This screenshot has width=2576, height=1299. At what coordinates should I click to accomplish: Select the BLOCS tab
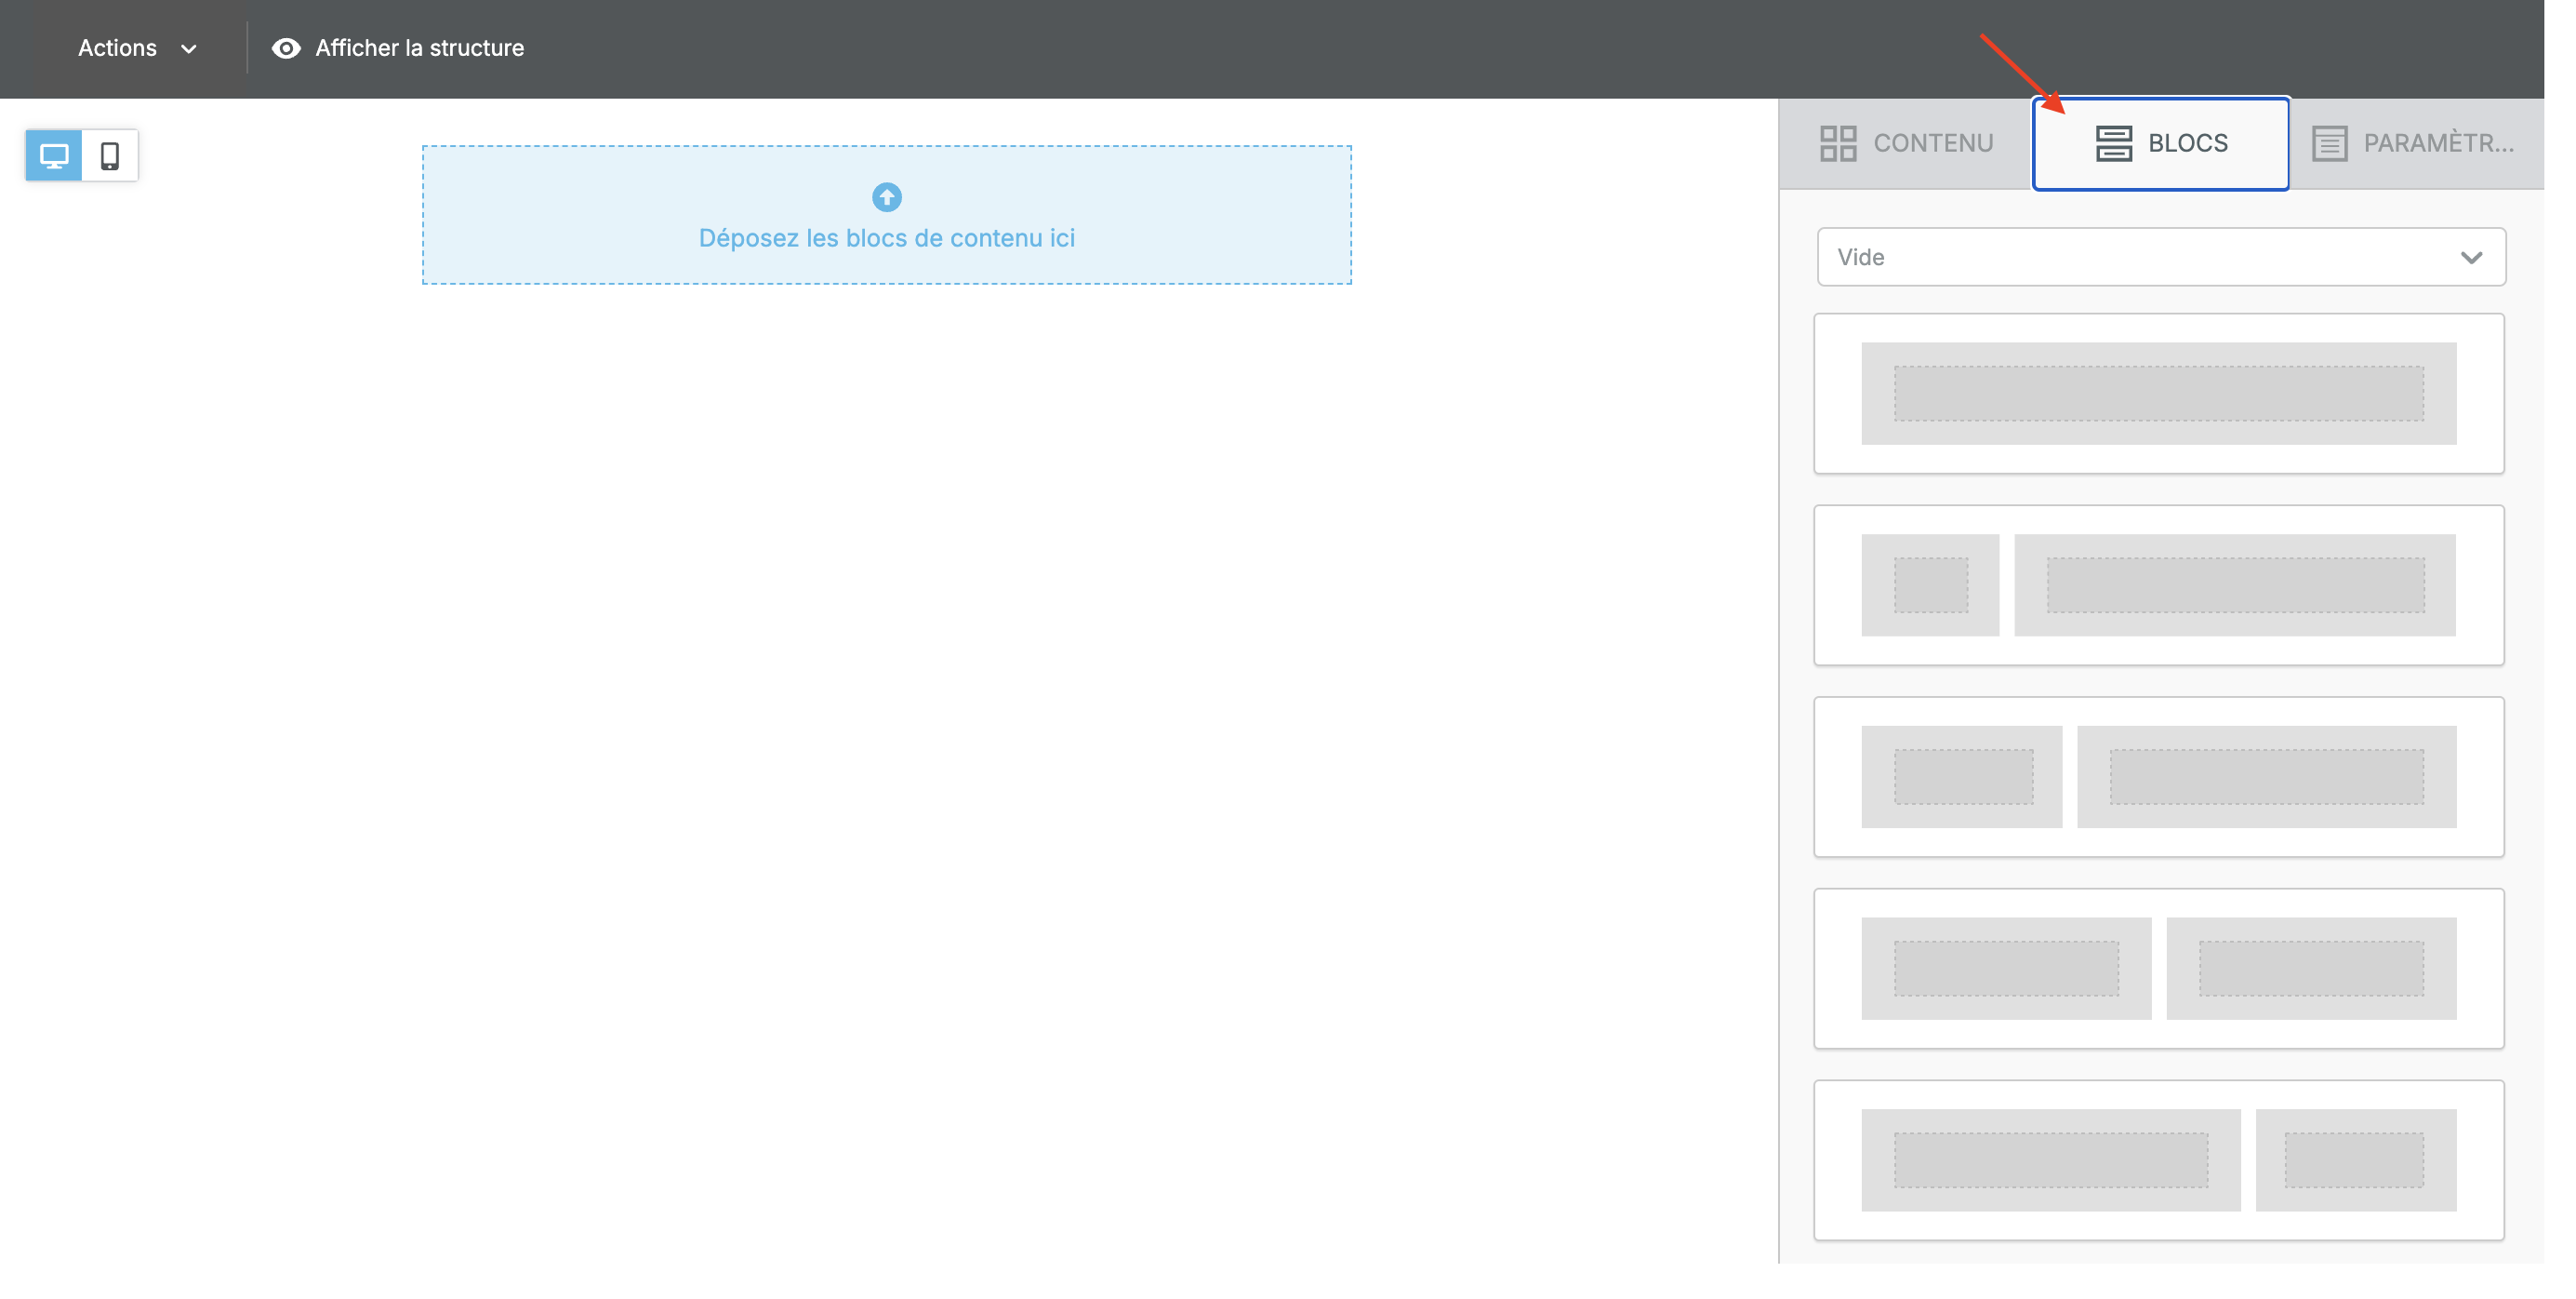[x=2160, y=143]
